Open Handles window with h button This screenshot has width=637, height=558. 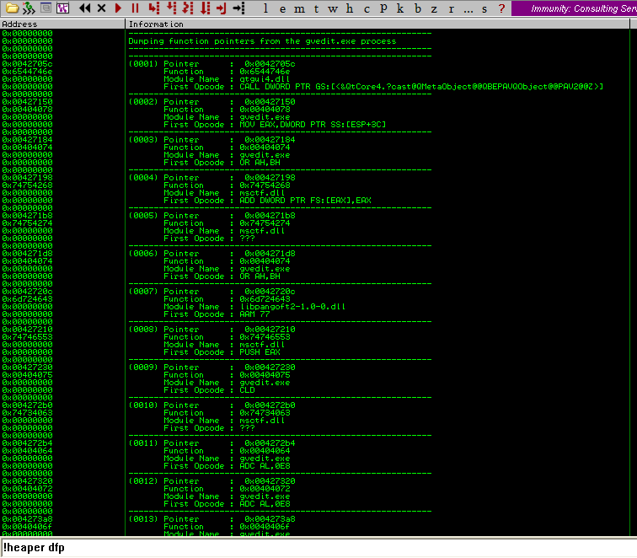pyautogui.click(x=350, y=8)
